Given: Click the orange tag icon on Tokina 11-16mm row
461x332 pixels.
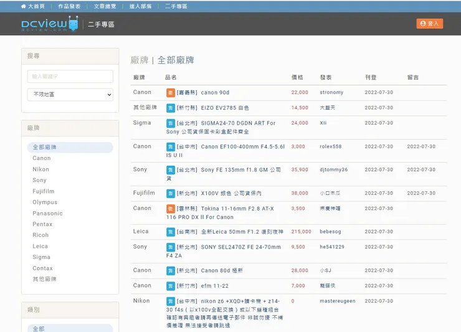Looking at the screenshot, I should click(171, 209).
